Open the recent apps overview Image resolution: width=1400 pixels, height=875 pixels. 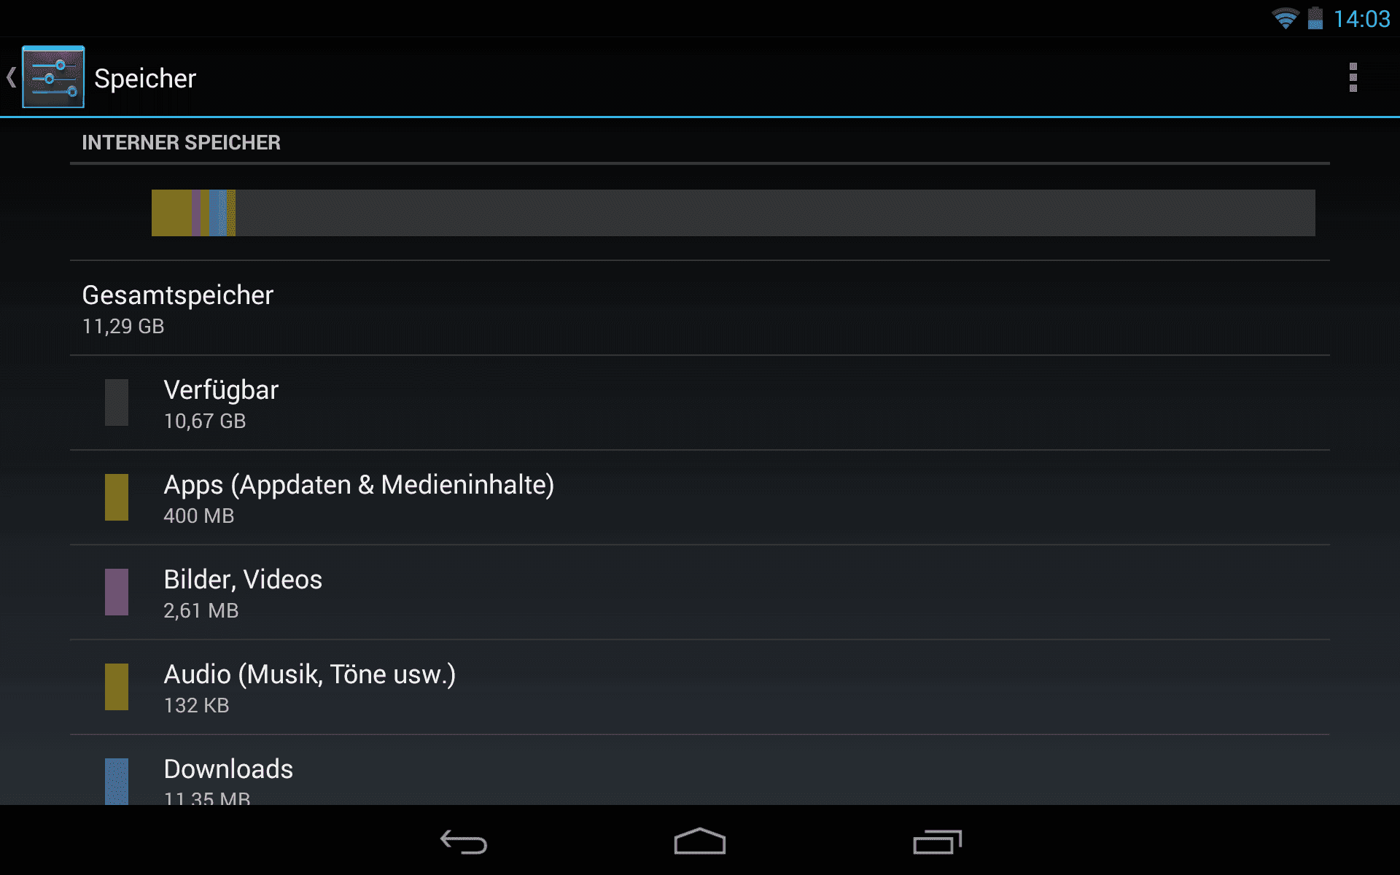click(937, 841)
